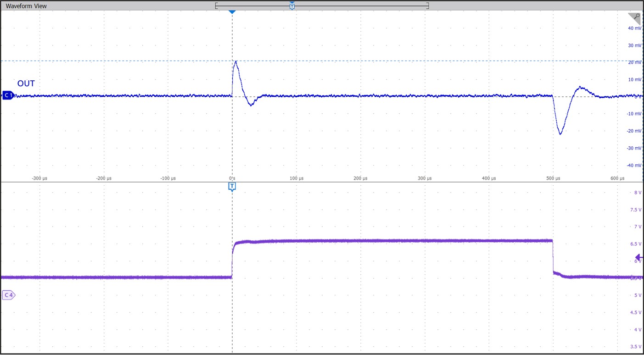Click the 8 V vertical scale label
Screen dimensions: 644x355
pos(638,193)
